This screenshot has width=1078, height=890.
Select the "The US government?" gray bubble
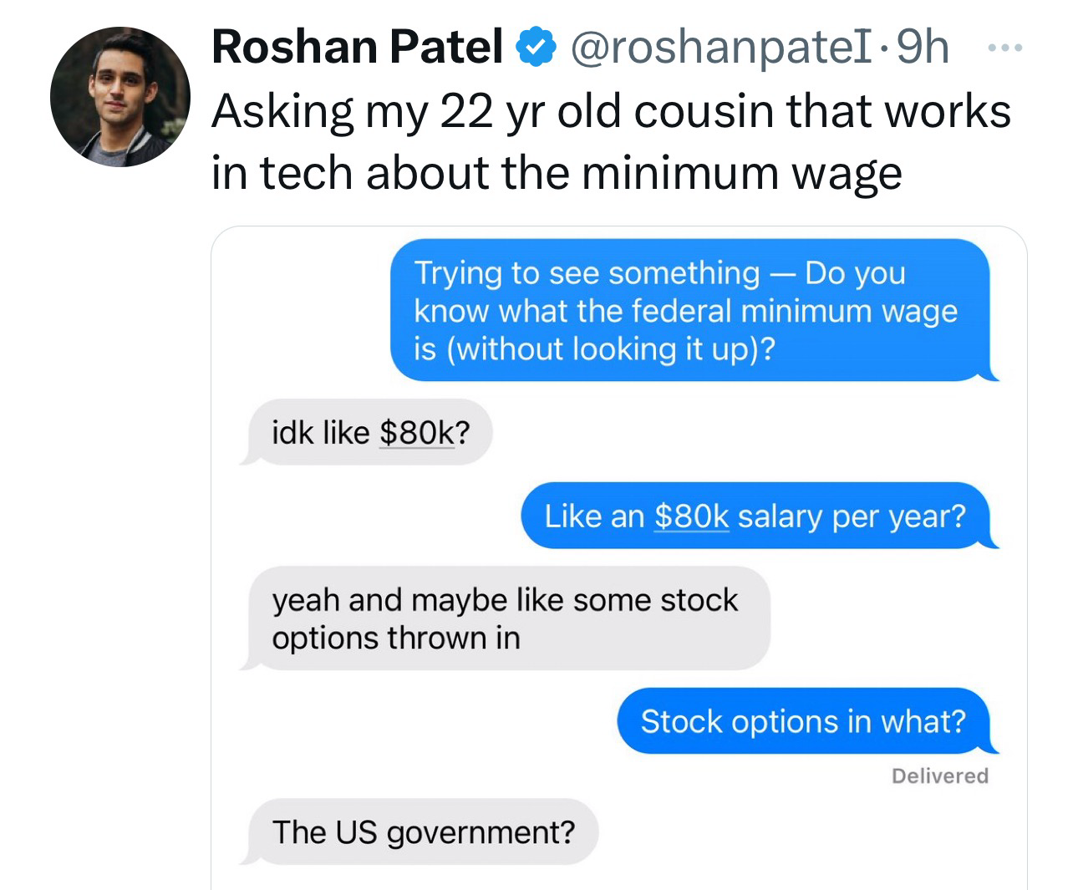(424, 832)
